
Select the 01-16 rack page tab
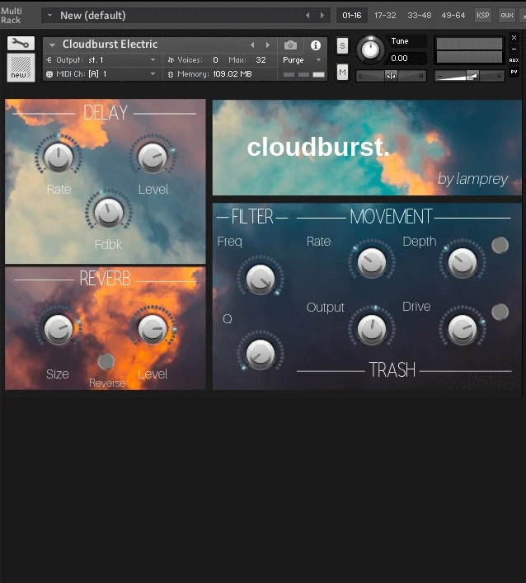[x=352, y=15]
